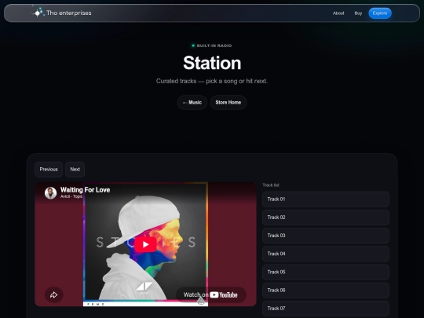Click the Avicii channel avatar
The image size is (424, 318).
(x=50, y=193)
